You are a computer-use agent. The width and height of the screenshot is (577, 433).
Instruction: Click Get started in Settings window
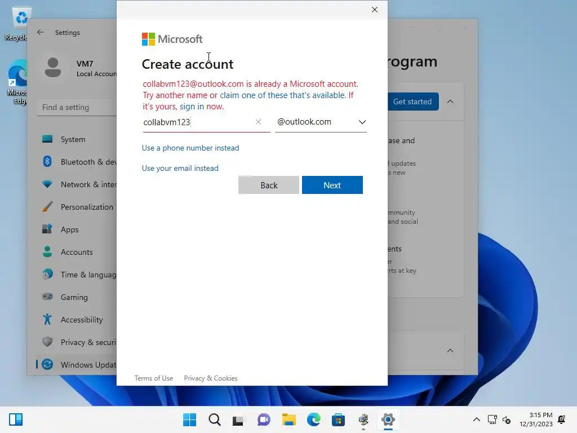point(412,101)
